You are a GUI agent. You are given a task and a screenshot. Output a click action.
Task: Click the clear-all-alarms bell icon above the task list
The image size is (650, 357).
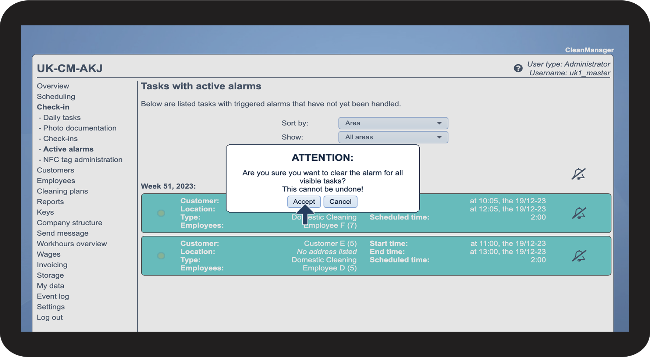tap(578, 174)
